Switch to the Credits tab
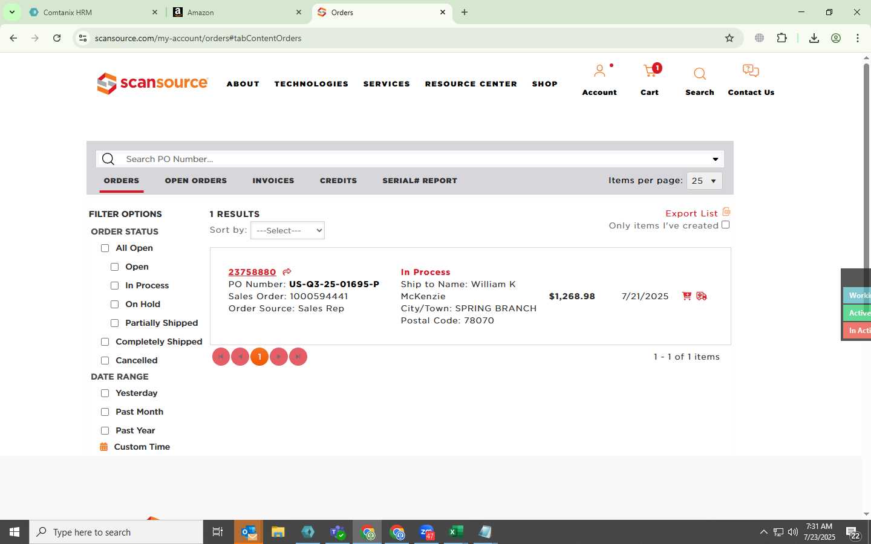Screen dimensions: 871x544 click(338, 181)
